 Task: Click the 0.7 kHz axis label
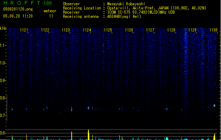(3, 115)
